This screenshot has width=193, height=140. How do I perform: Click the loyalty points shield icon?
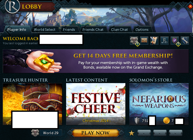[x=137, y=121]
